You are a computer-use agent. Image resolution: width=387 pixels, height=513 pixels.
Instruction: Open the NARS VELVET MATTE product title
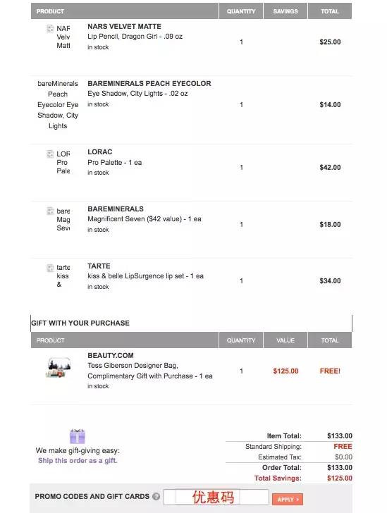point(124,27)
